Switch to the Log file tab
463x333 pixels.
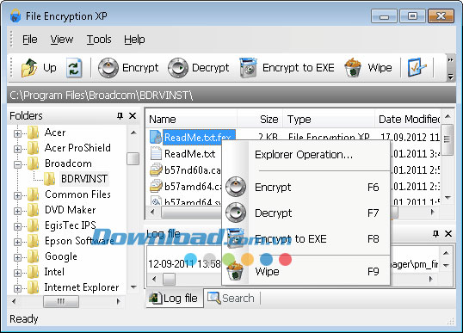[174, 299]
